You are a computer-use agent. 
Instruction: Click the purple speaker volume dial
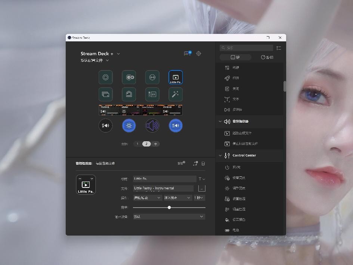point(152,126)
